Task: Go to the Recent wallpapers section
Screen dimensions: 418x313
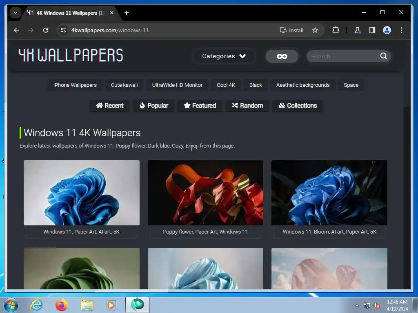Action: [110, 106]
